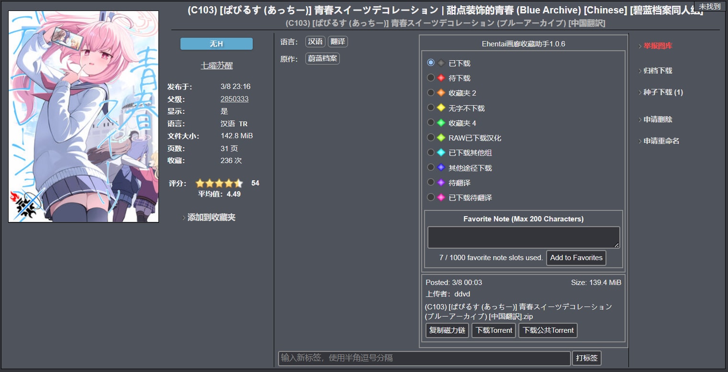The height and width of the screenshot is (372, 728).
Task: Click the 7 / 1000 favorite note slots text
Action: 491,258
